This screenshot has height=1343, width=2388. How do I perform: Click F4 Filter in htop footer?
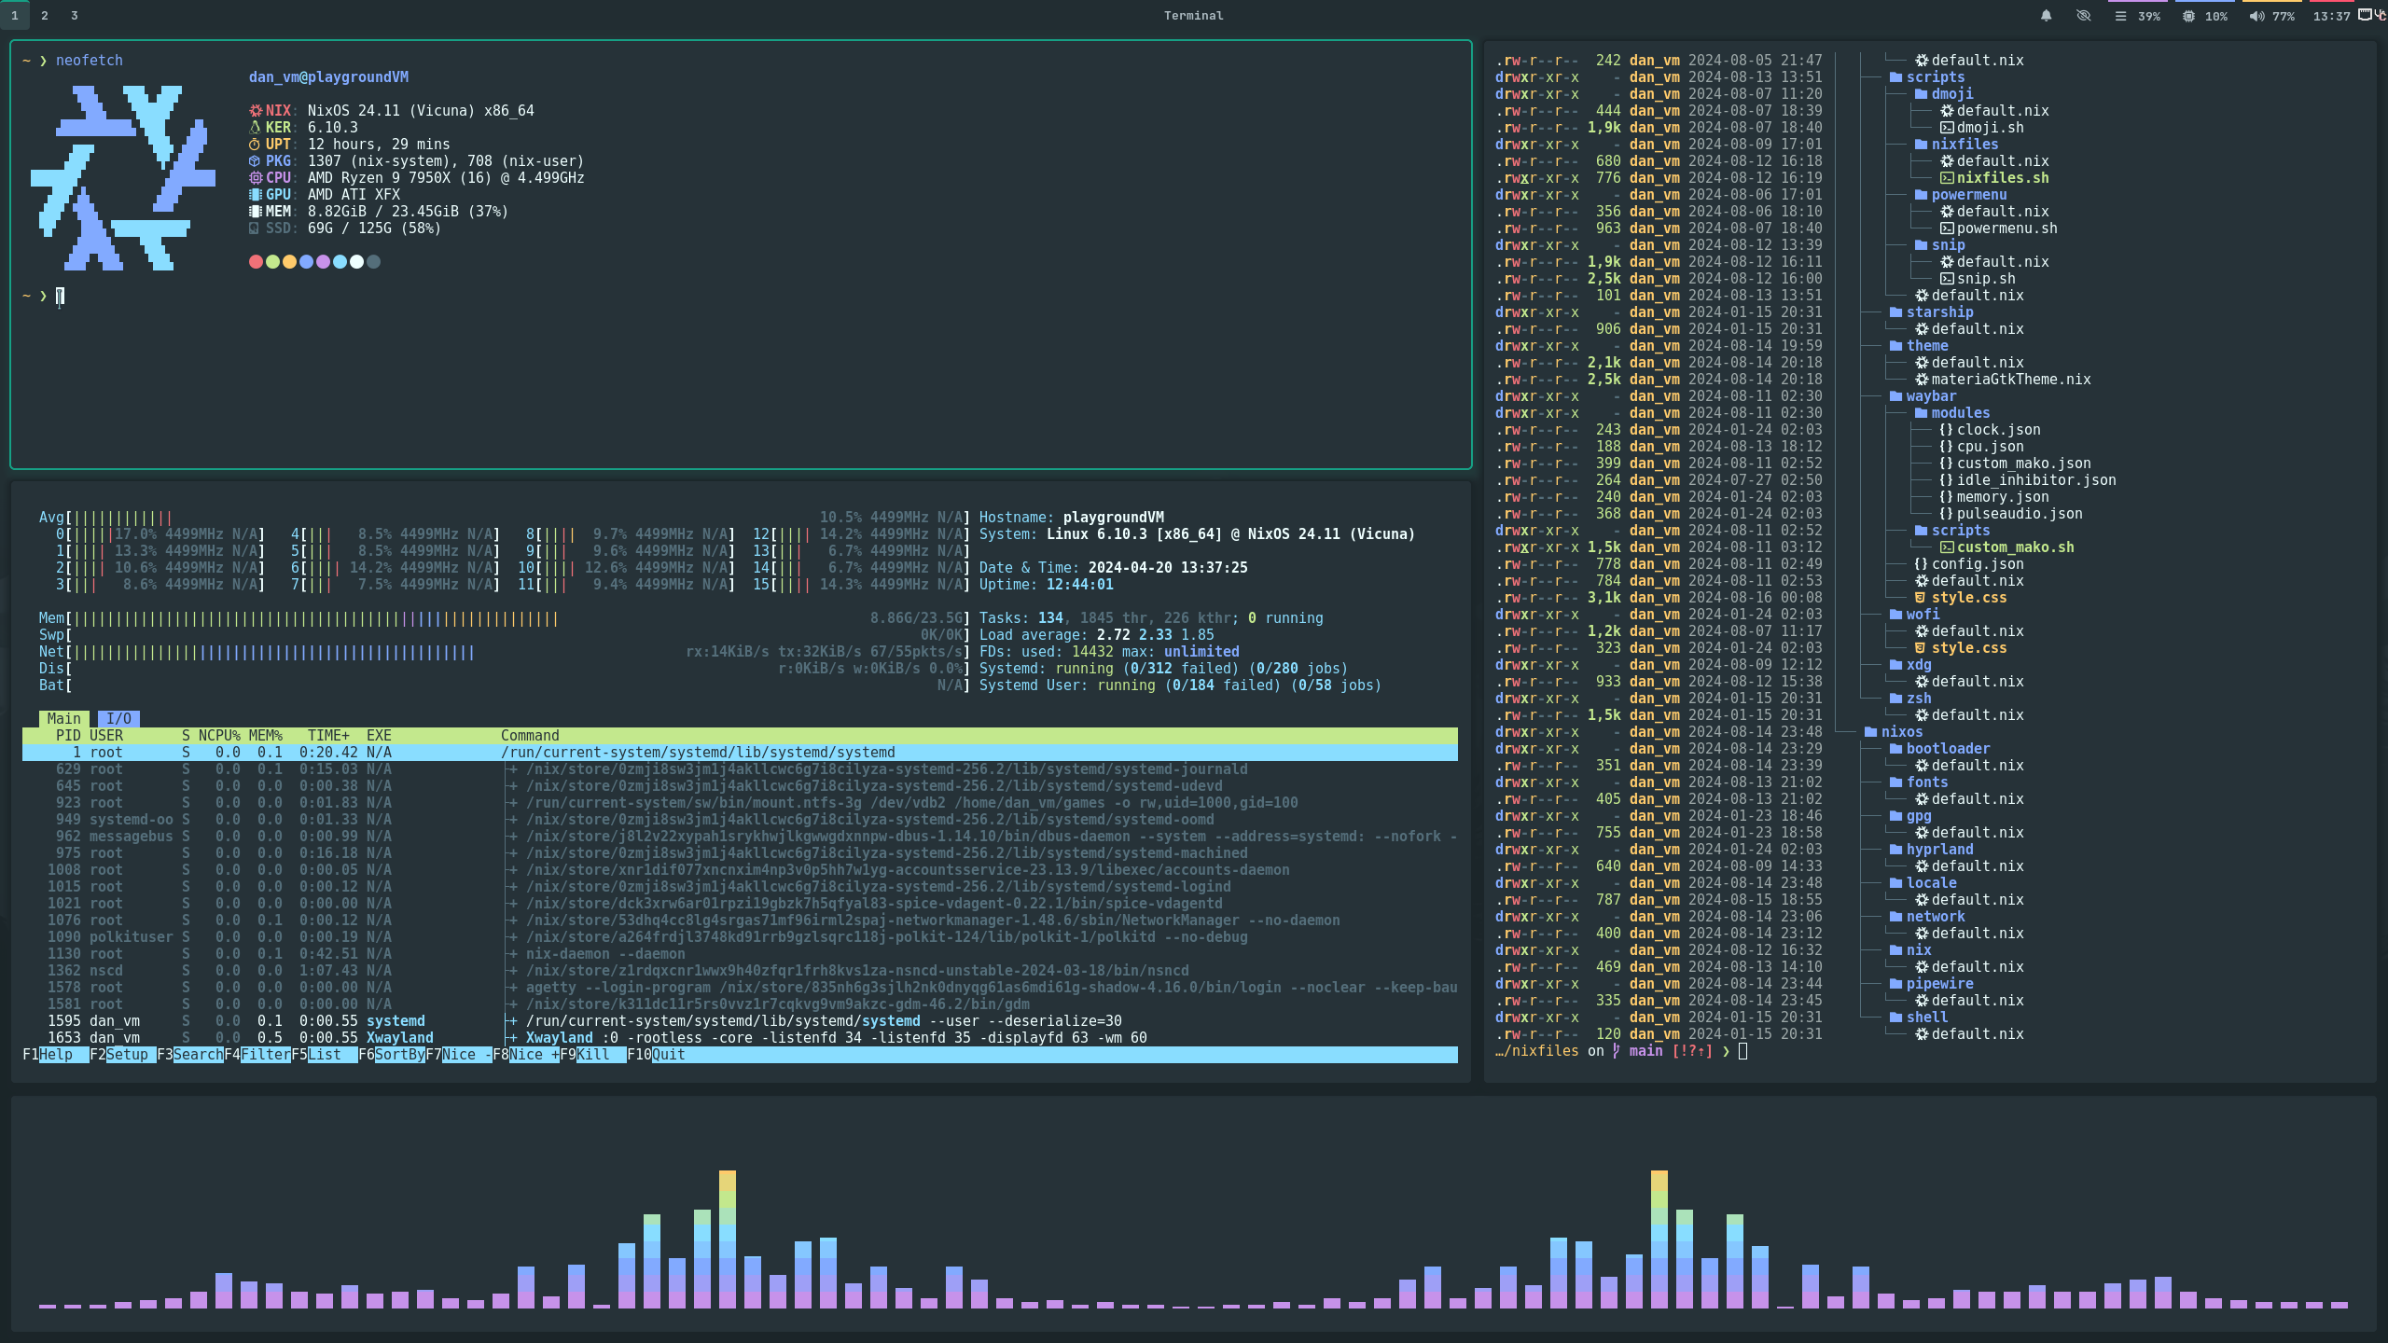tap(257, 1054)
